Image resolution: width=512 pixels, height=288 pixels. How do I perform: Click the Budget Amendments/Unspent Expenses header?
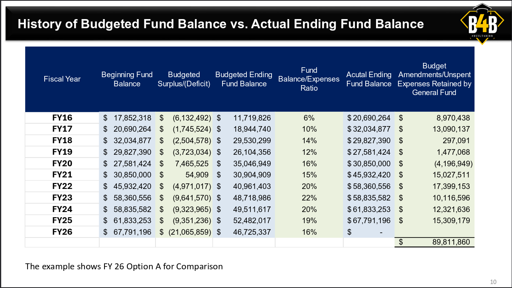click(x=434, y=79)
